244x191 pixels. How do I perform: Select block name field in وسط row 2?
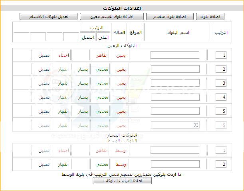[x=175, y=164]
